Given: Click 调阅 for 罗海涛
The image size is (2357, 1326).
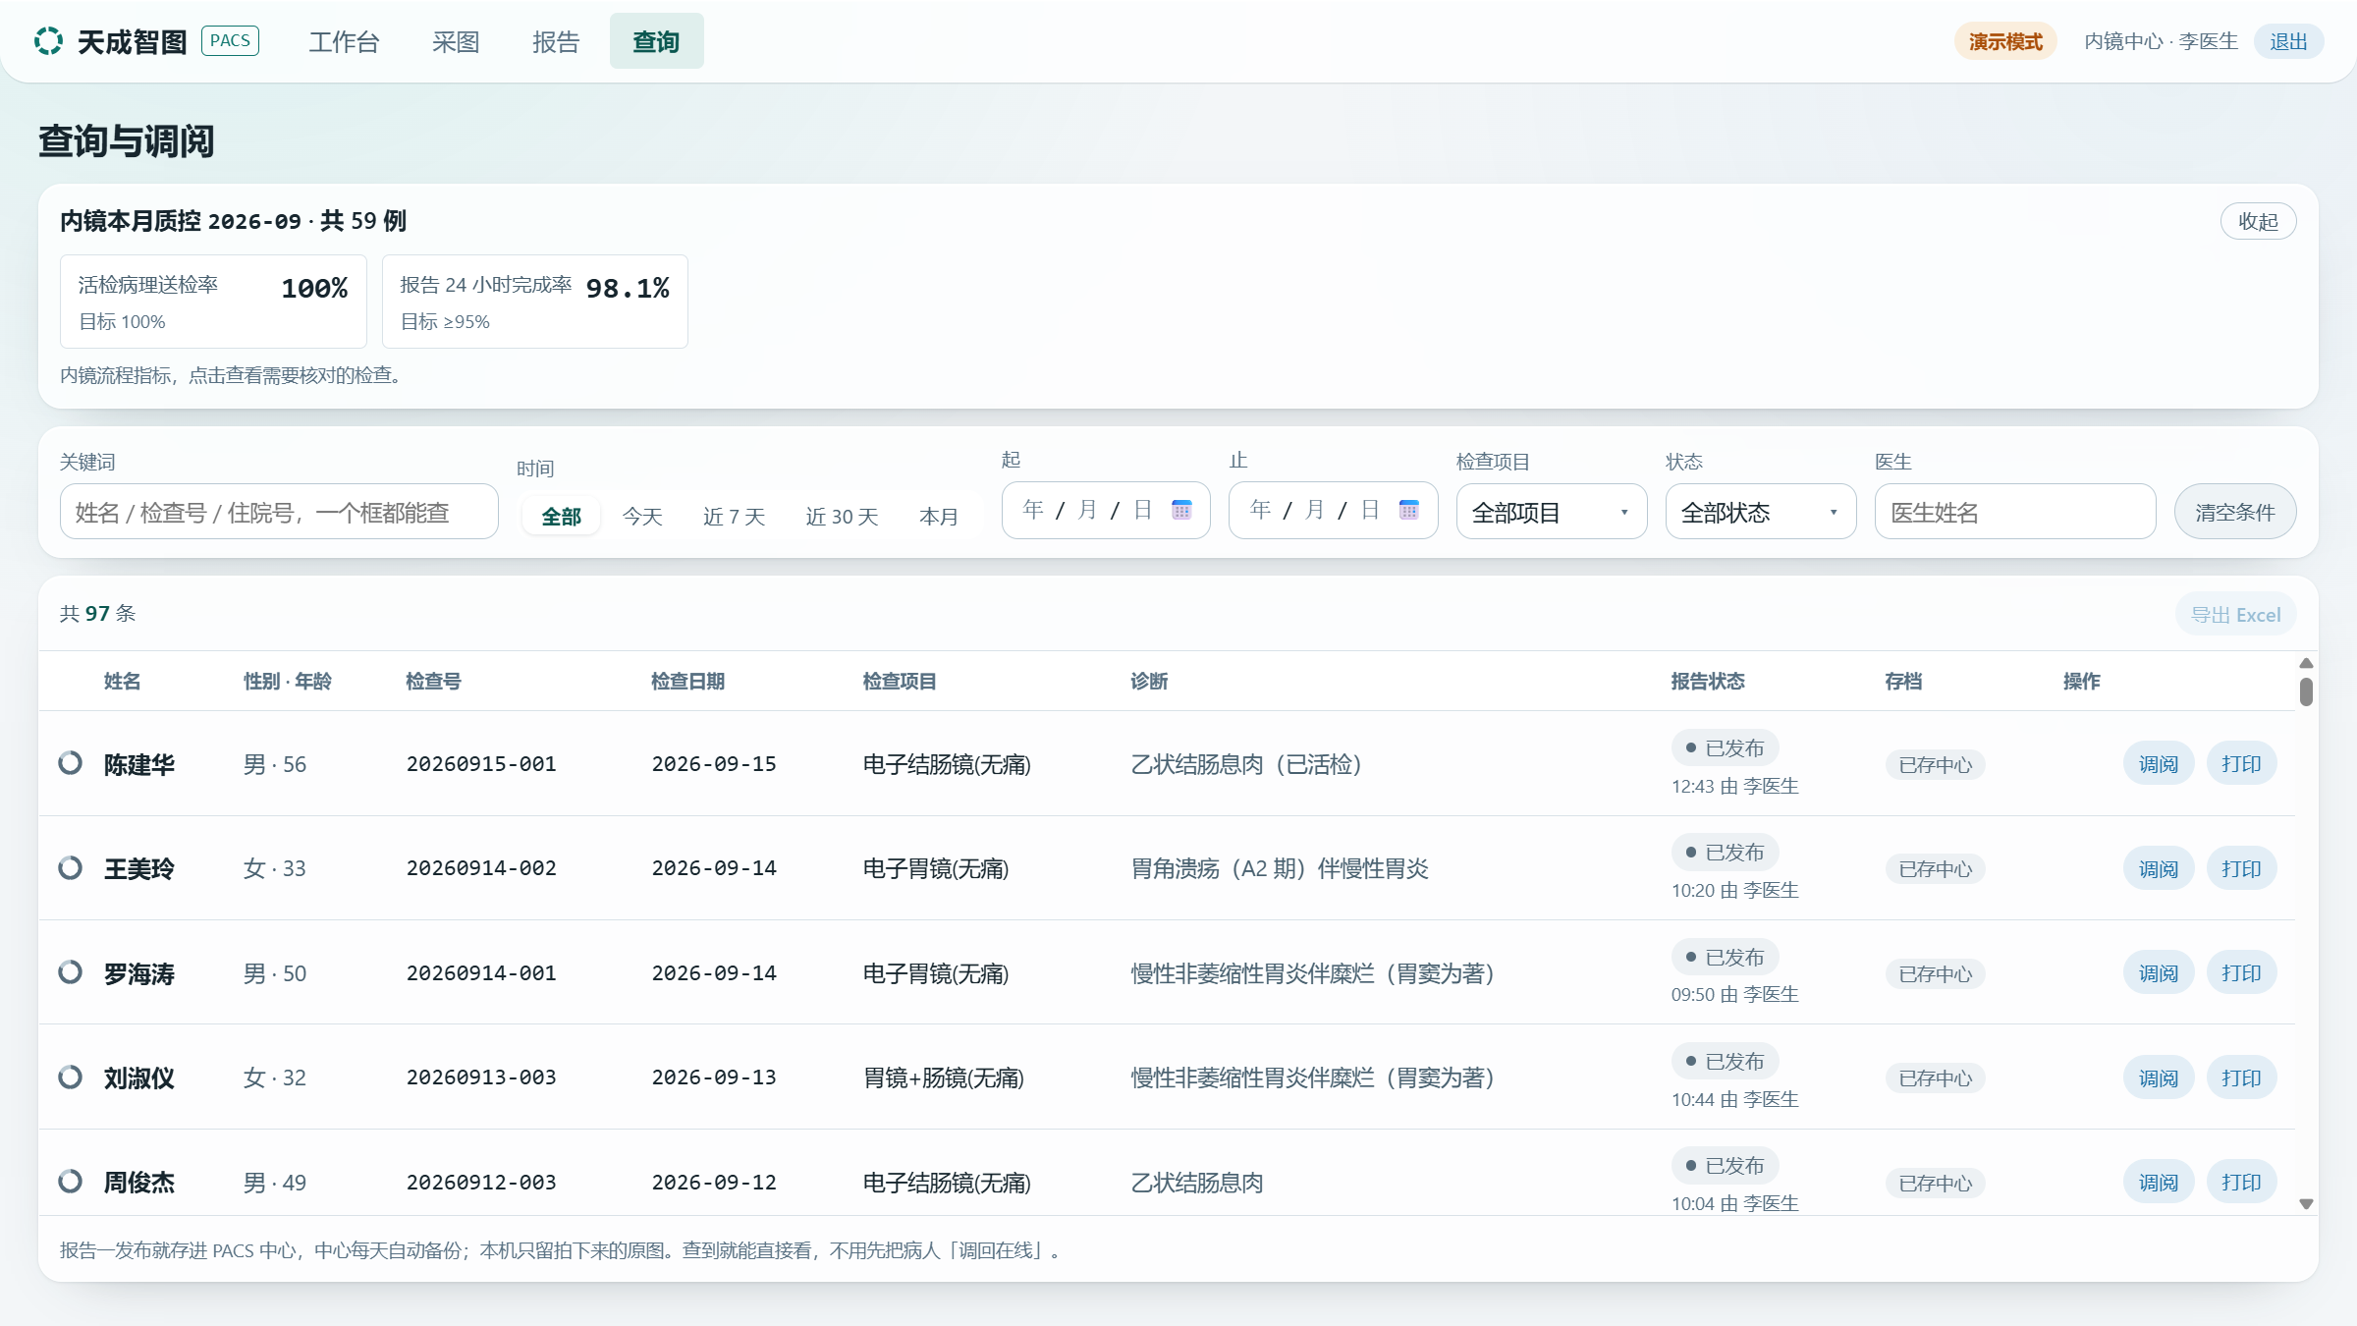Looking at the screenshot, I should tap(2158, 971).
